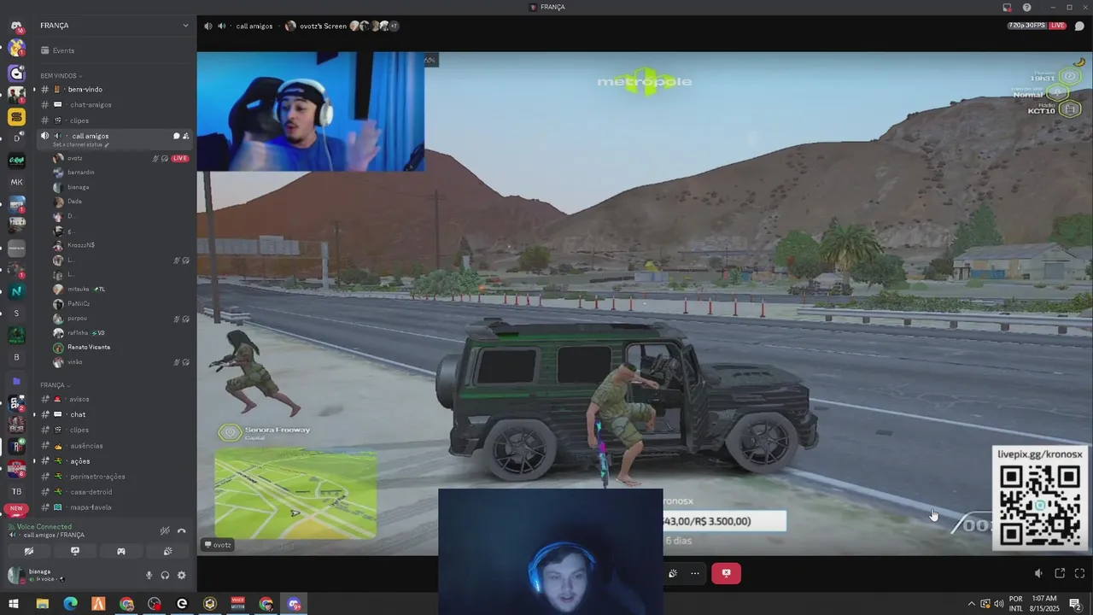Open Windows notification center

[1075, 604]
